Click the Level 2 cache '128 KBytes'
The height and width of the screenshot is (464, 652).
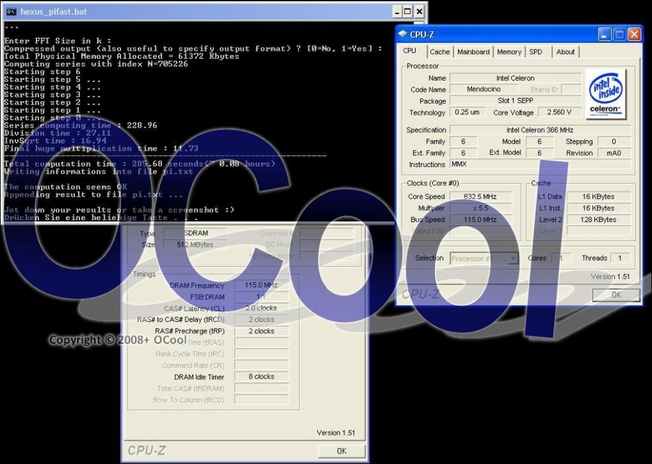click(598, 219)
